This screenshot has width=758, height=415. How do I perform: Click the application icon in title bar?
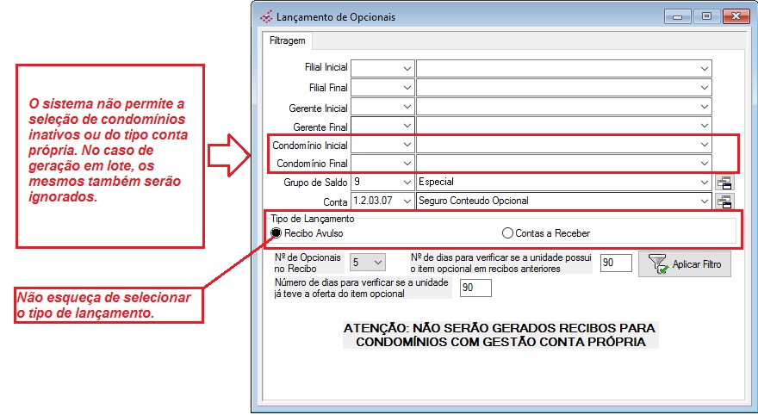(265, 16)
